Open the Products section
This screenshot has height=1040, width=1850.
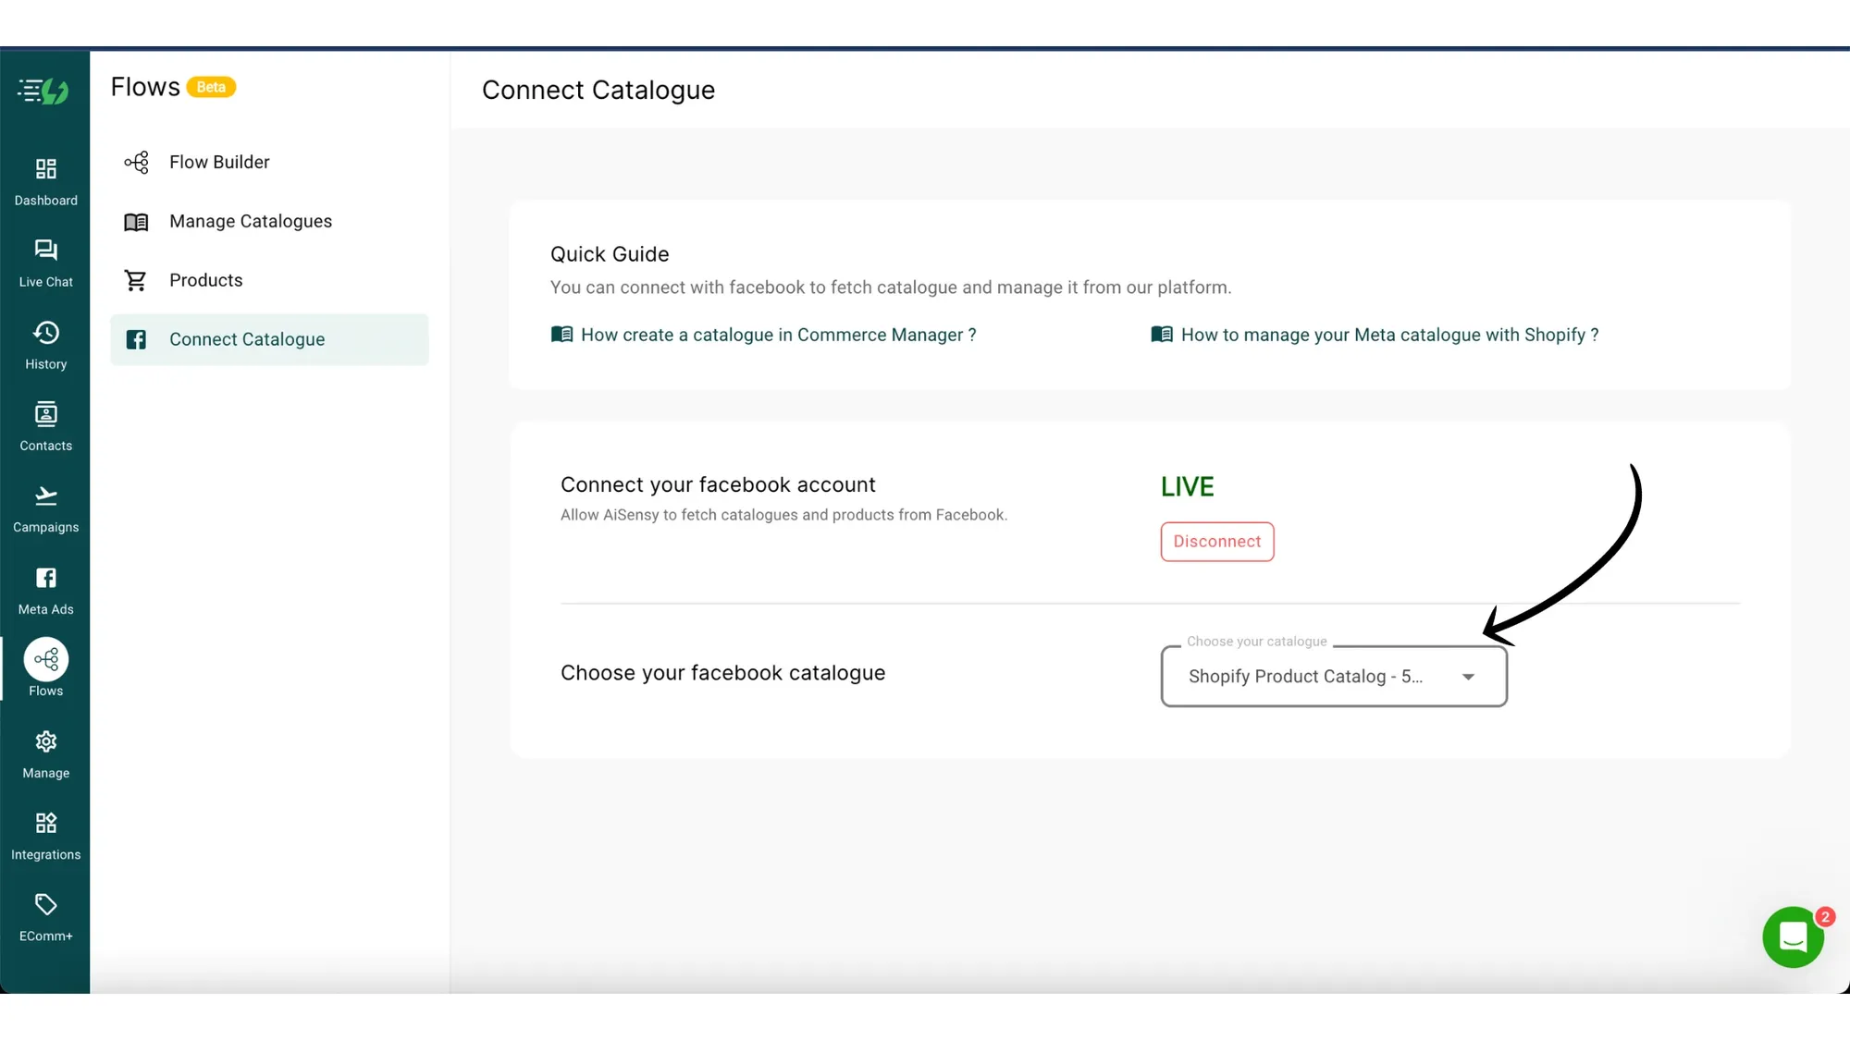tap(205, 280)
